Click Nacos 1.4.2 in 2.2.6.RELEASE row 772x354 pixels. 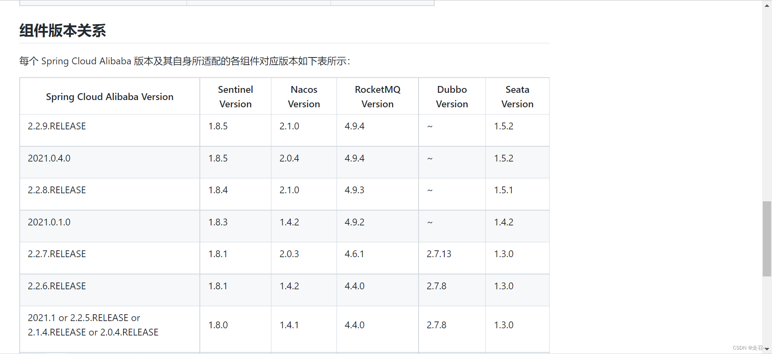(289, 286)
